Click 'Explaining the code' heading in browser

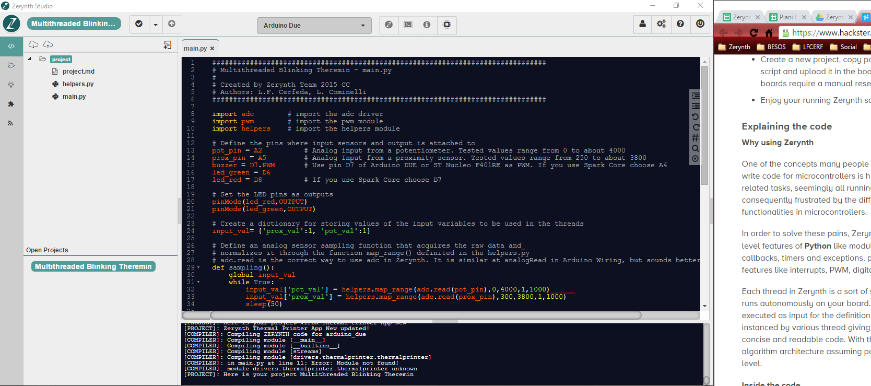point(787,126)
